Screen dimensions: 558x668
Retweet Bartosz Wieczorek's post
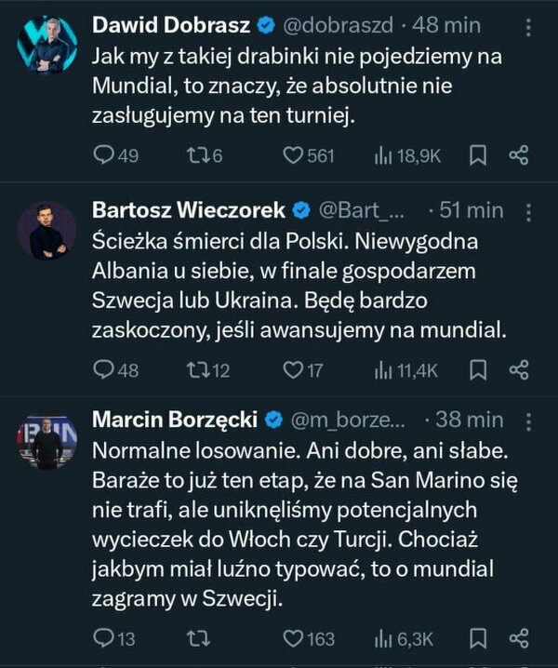coord(197,369)
